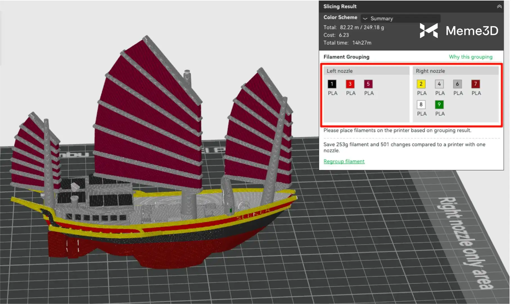Click maroon filament swatch 5

point(368,84)
